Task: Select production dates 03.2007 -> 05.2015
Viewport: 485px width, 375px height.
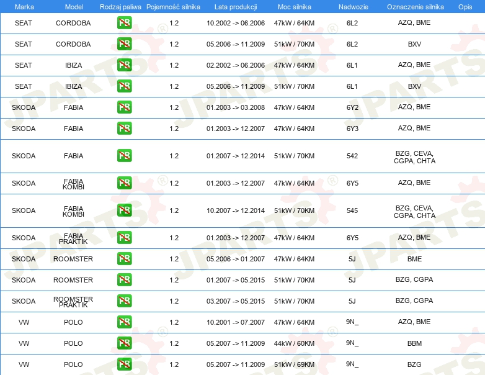Action: click(x=236, y=301)
